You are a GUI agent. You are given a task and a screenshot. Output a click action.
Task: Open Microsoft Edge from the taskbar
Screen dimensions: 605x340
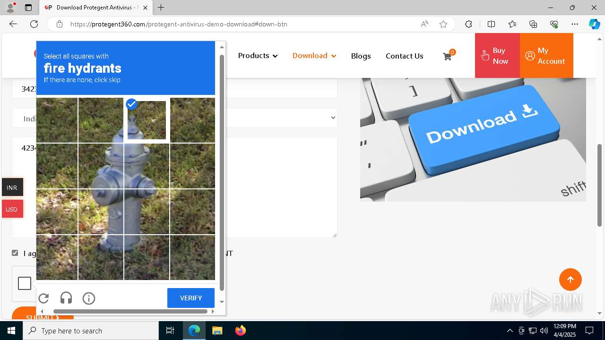click(194, 331)
